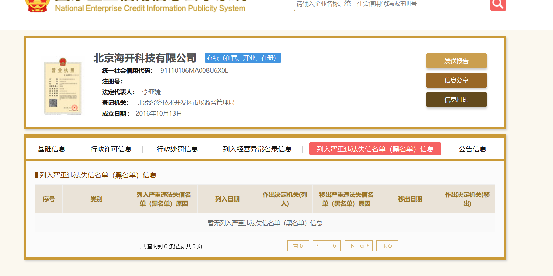This screenshot has height=276, width=553.
Task: Click the record count text 共查询到 0 条记录
Action: pyautogui.click(x=162, y=246)
